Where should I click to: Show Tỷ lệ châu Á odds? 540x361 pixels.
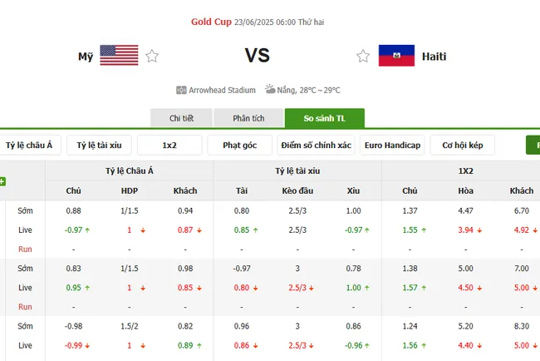(x=29, y=146)
